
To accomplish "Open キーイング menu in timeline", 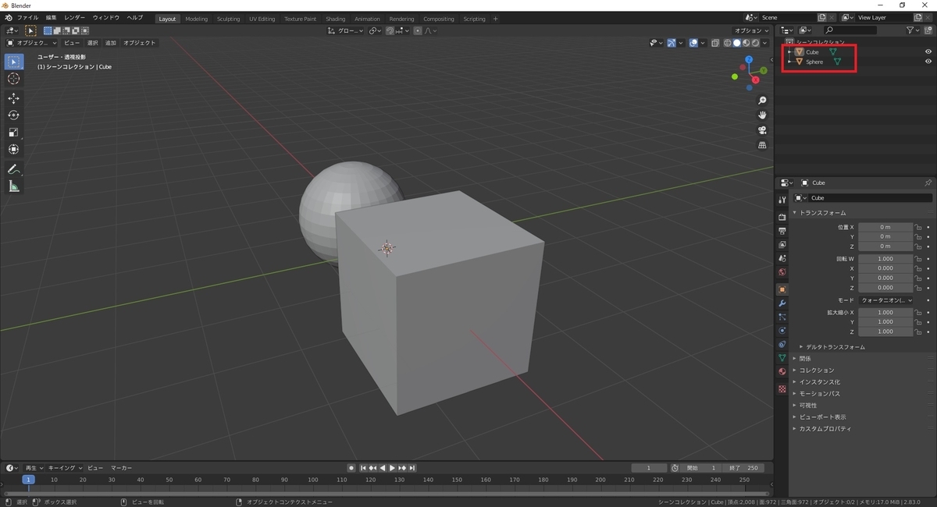I will [66, 468].
